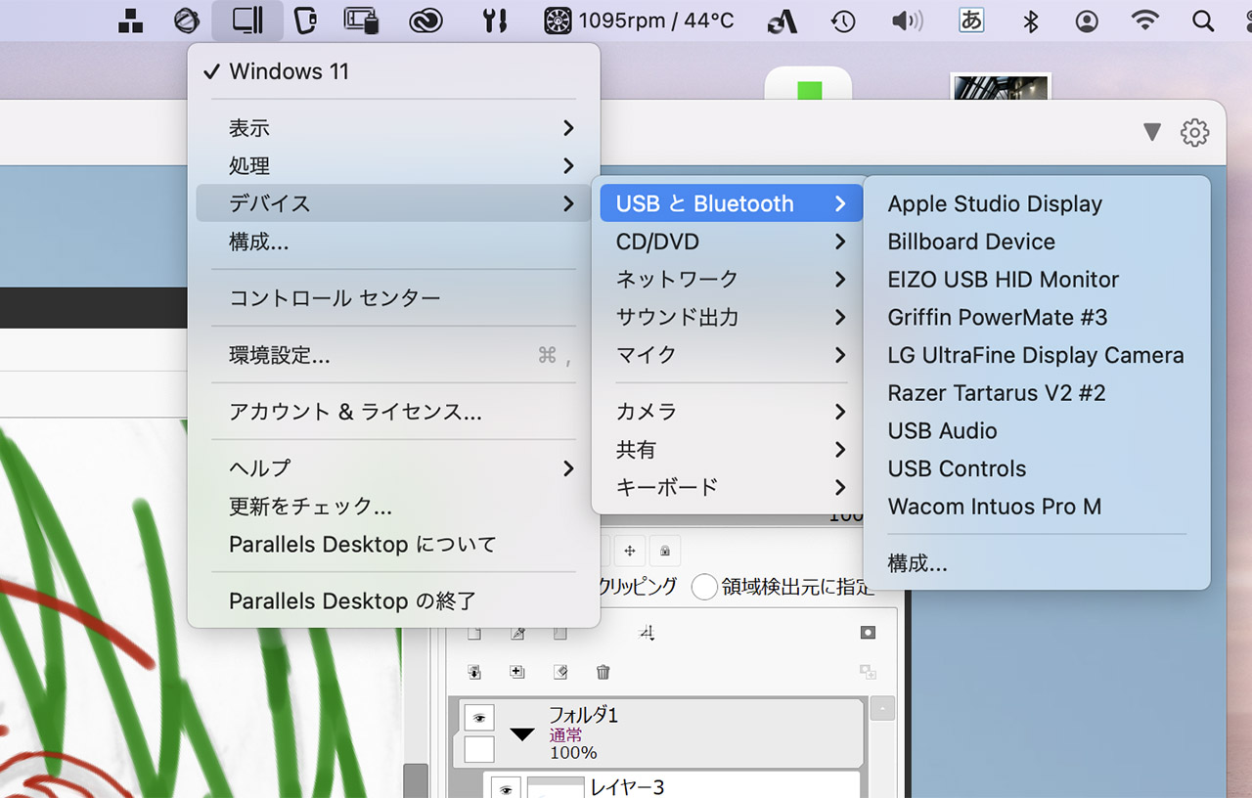Toggle the lock all padlock icon

click(x=665, y=552)
